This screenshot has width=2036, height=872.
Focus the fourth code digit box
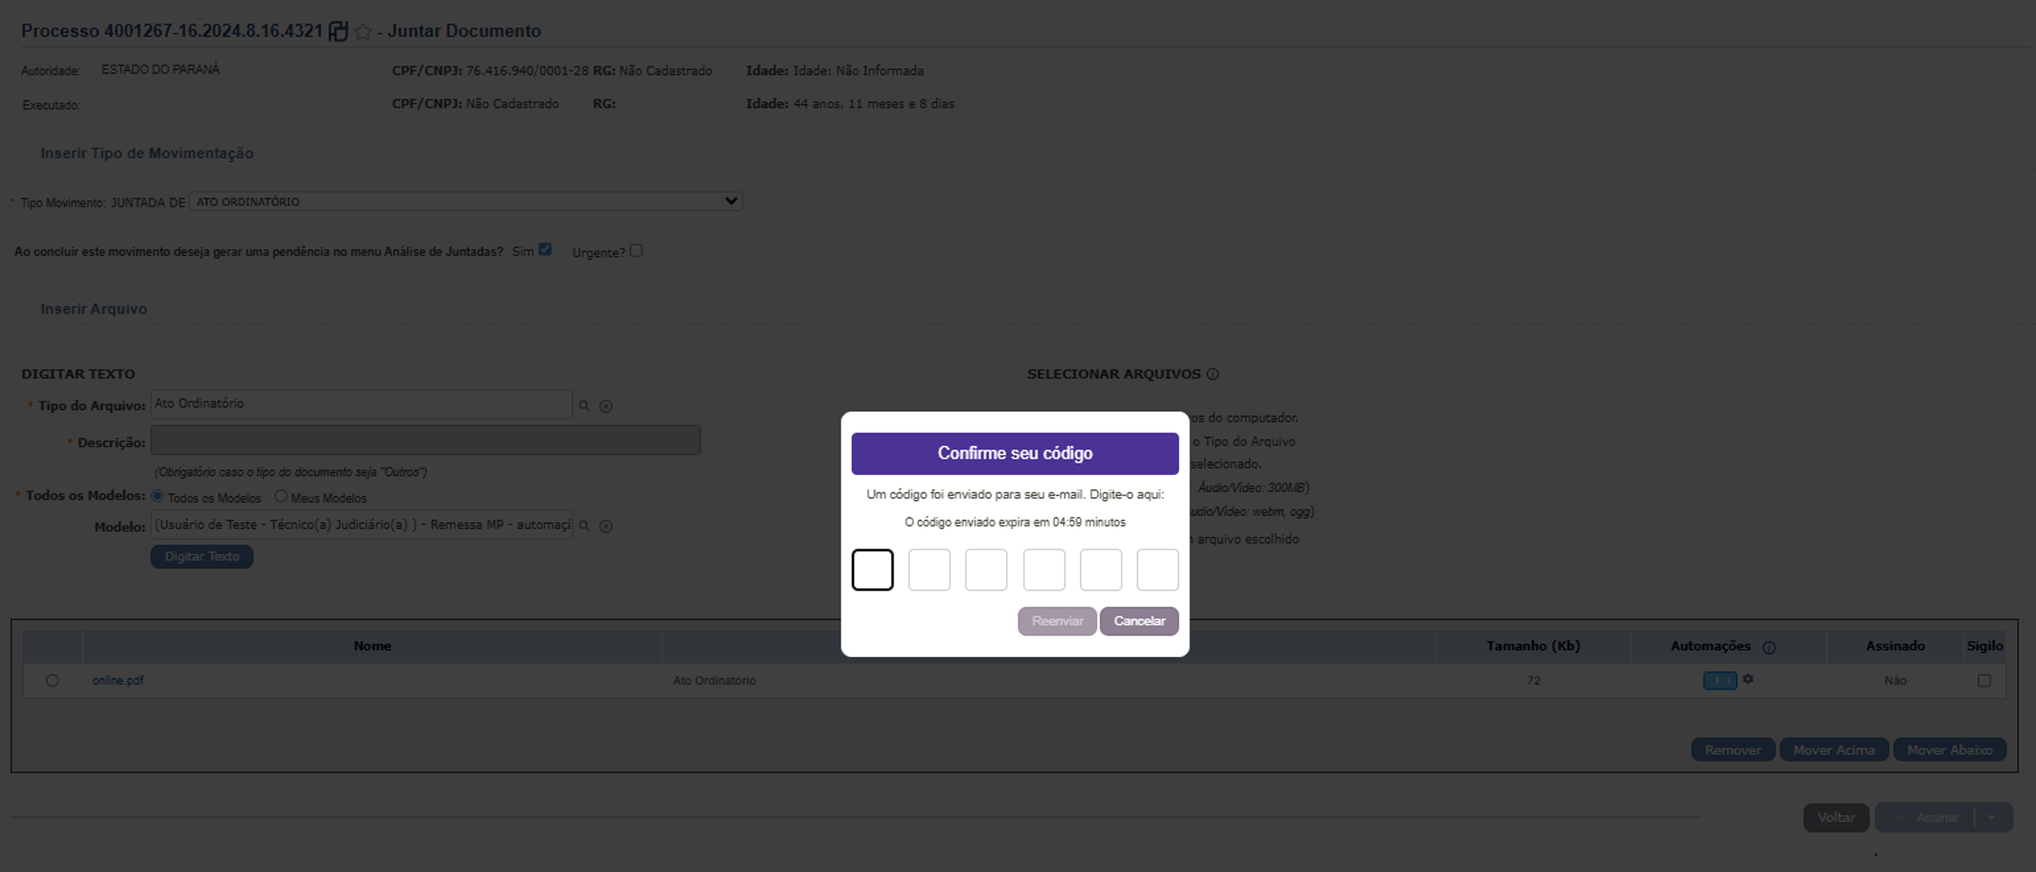click(x=1044, y=570)
